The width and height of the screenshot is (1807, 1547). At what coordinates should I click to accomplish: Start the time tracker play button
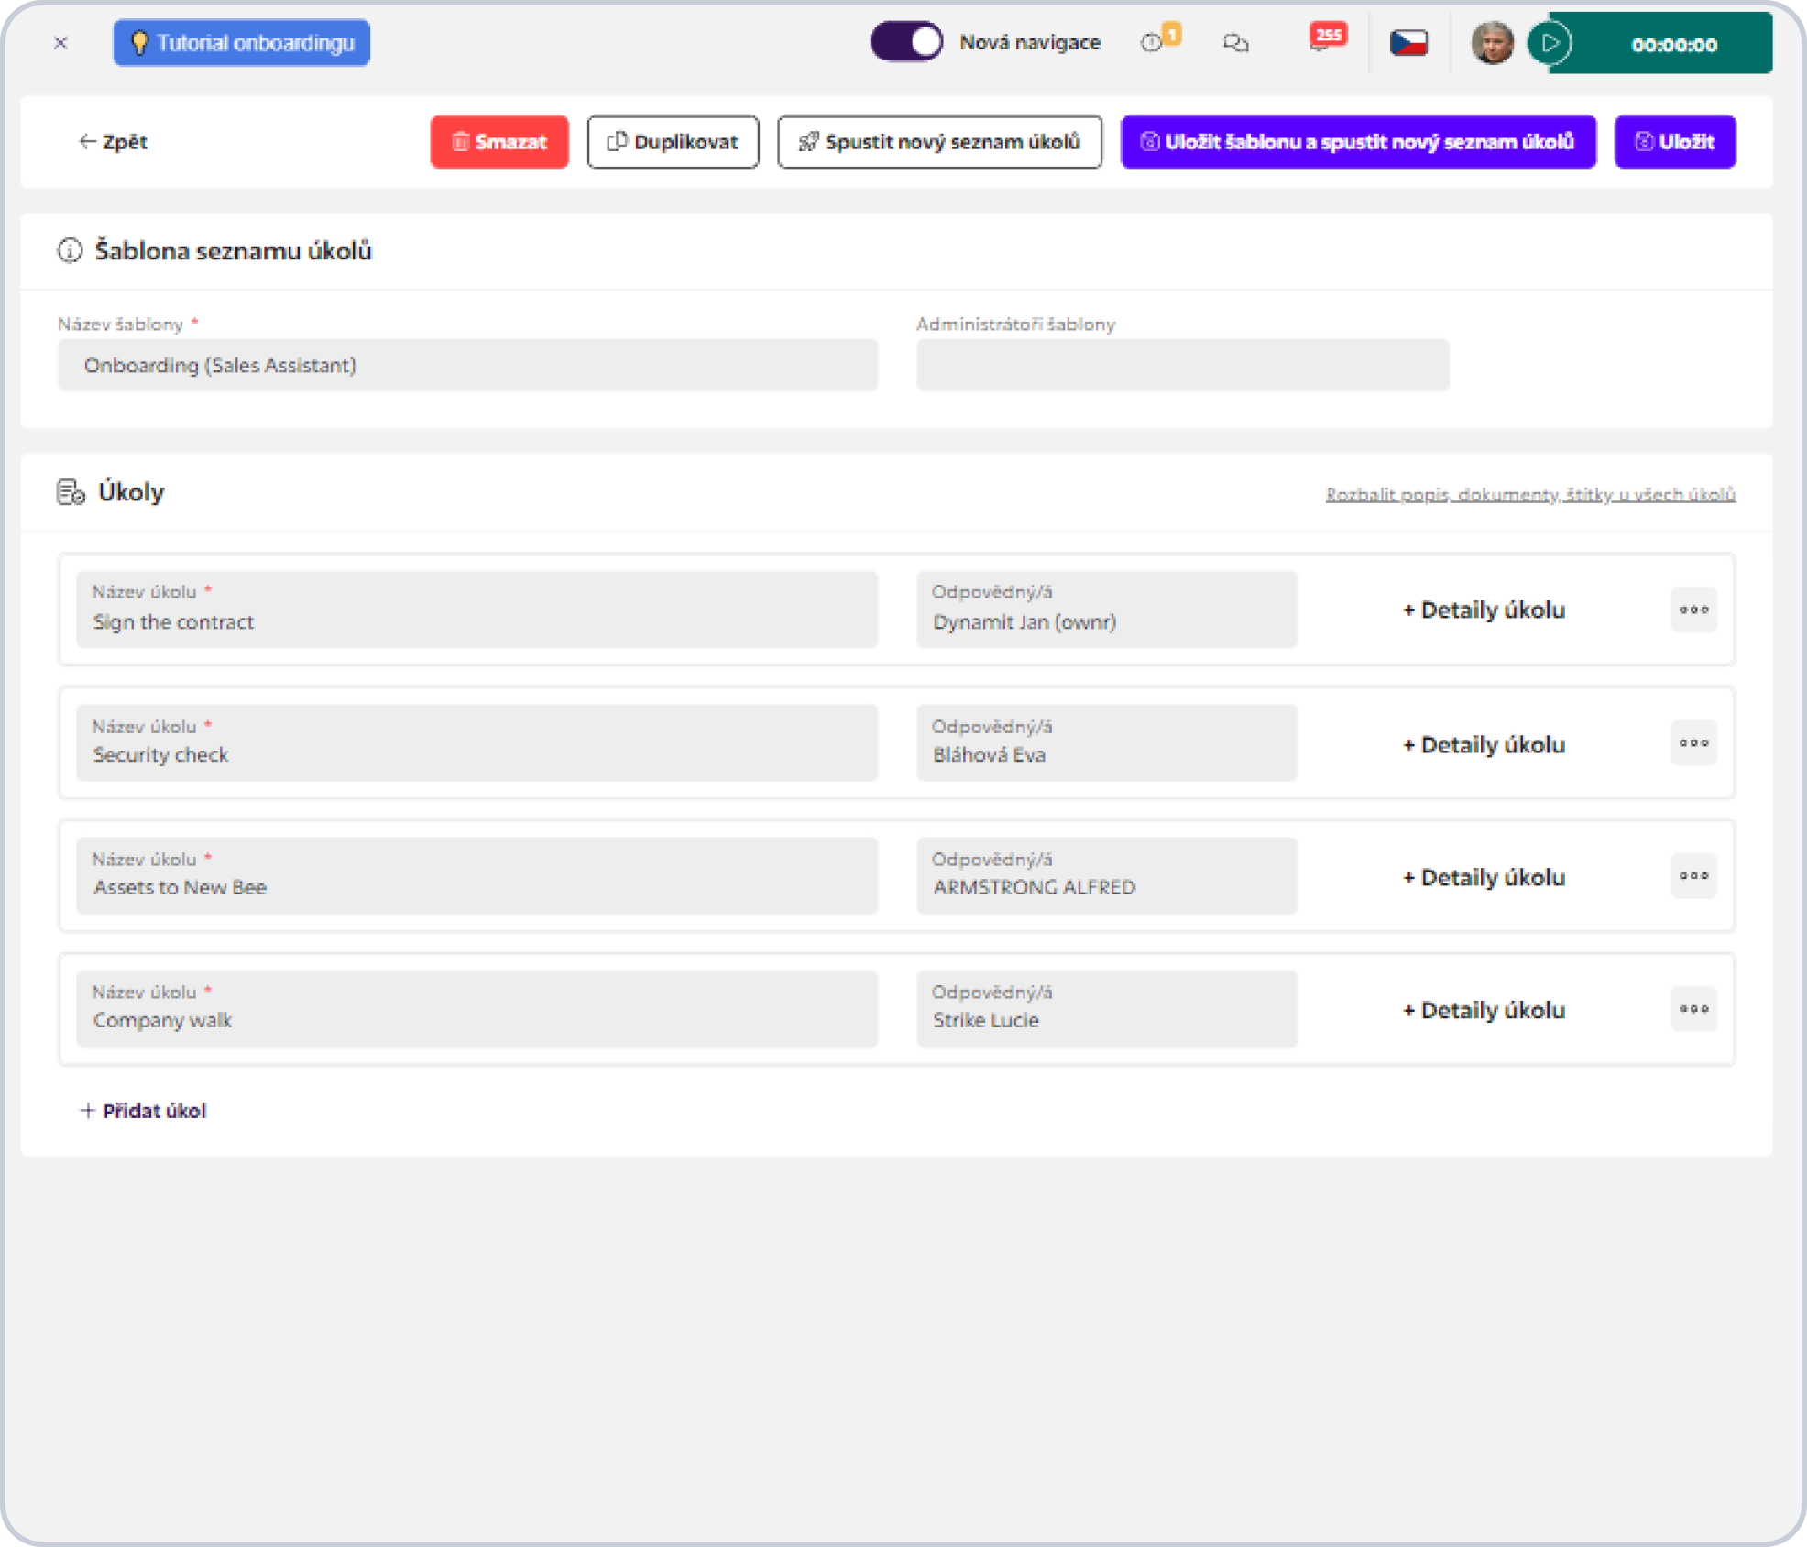1550,43
